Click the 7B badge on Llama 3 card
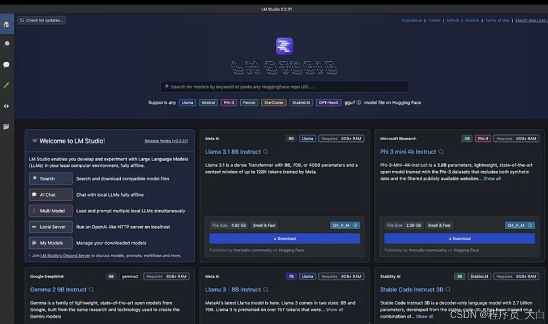 pyautogui.click(x=291, y=276)
